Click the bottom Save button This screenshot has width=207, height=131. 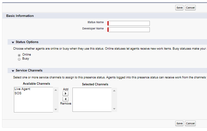tap(179, 123)
